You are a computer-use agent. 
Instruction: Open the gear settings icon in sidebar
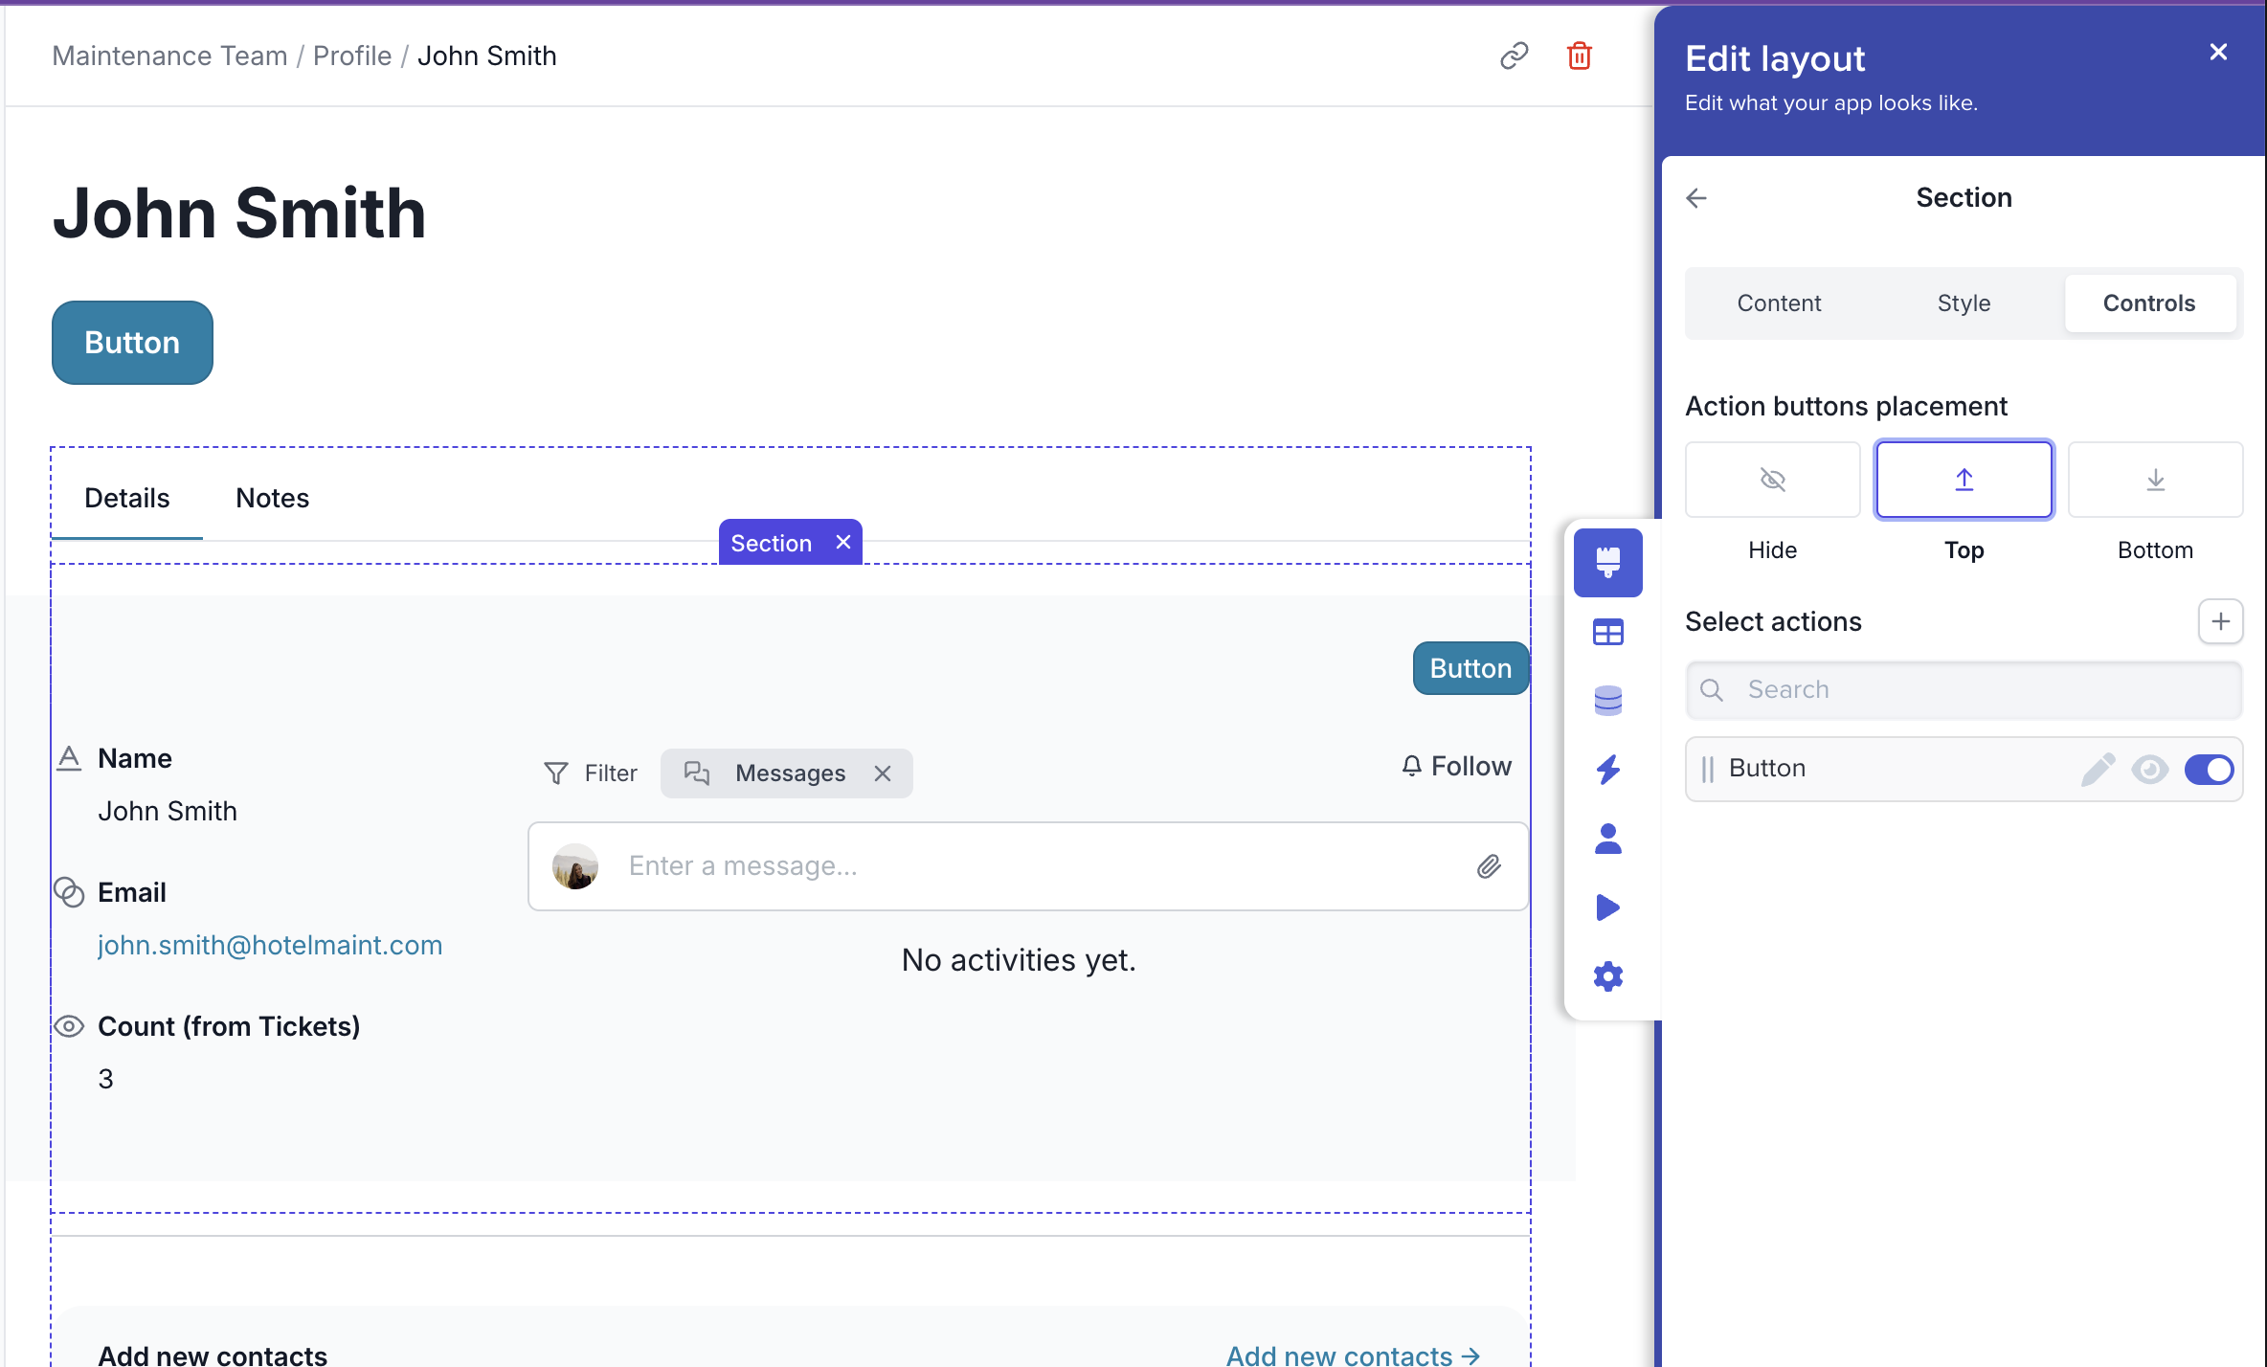[1607, 976]
